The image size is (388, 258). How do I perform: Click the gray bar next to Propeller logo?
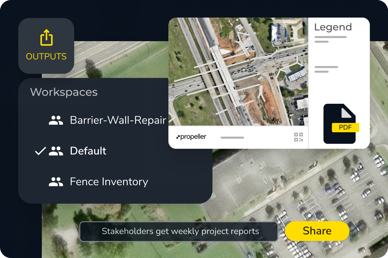pos(232,138)
